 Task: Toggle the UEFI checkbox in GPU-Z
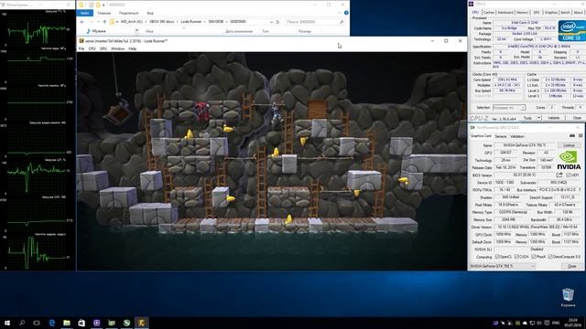tap(568, 175)
